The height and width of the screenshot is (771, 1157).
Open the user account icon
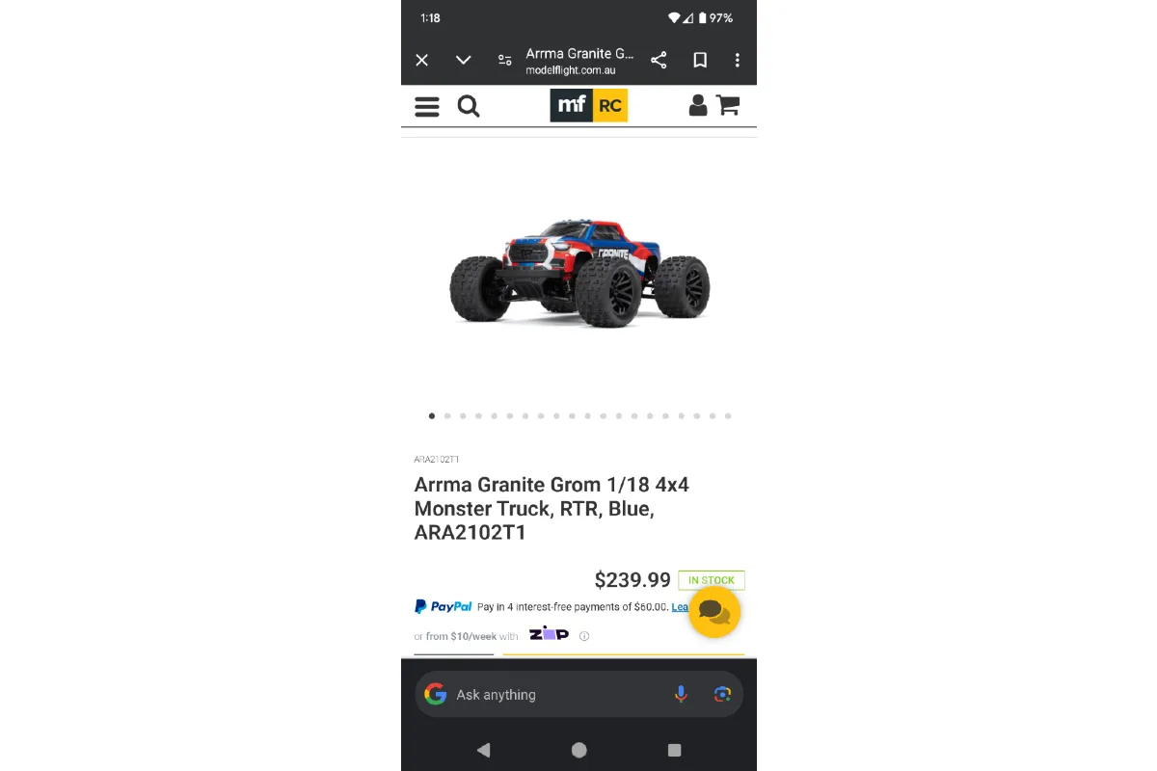pos(698,105)
